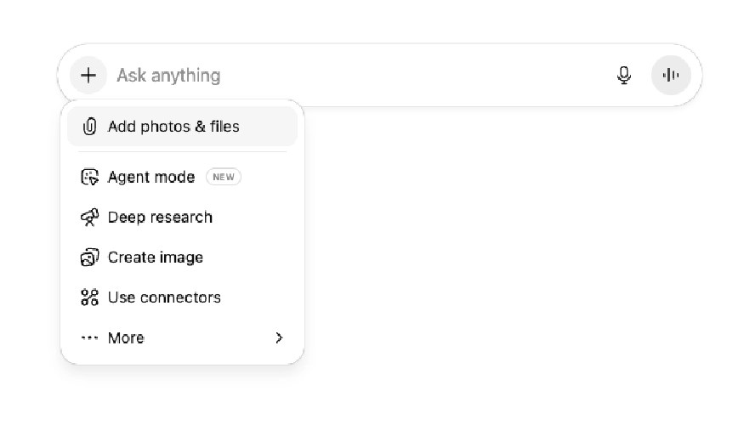The width and height of the screenshot is (744, 425).
Task: Choose the Use connectors text entry
Action: pyautogui.click(x=164, y=297)
